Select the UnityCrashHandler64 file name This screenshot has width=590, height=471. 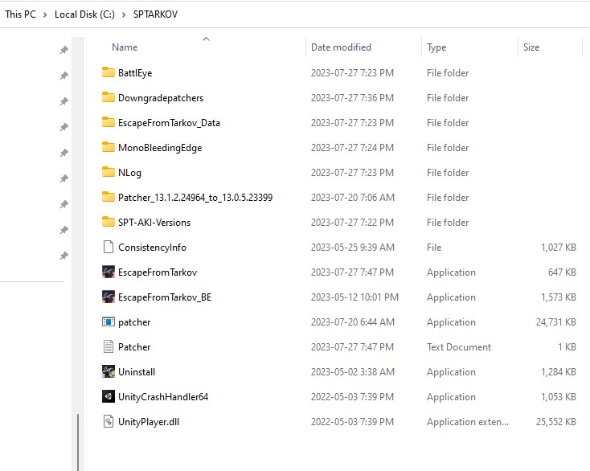point(163,396)
